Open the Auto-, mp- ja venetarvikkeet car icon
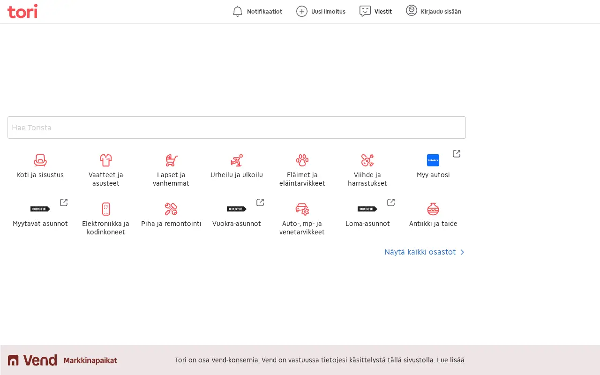Image resolution: width=600 pixels, height=375 pixels. (302, 209)
